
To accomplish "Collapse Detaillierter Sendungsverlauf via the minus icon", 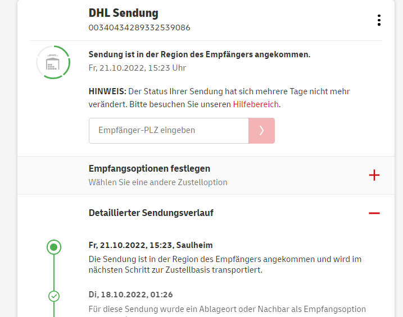I will (374, 213).
